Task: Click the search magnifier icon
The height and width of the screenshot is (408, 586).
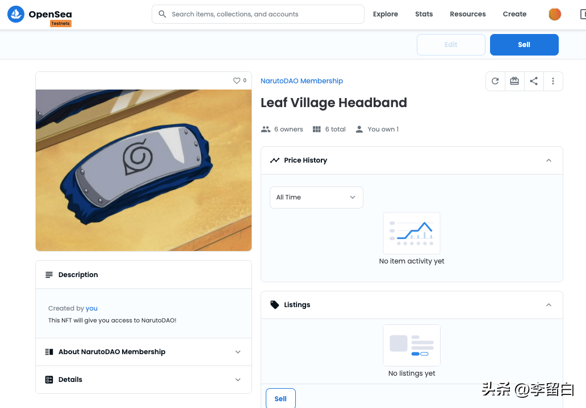Action: (162, 14)
